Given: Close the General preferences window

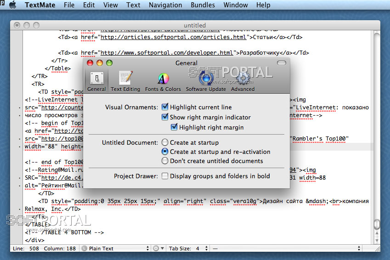Looking at the screenshot, I should pyautogui.click(x=90, y=63).
